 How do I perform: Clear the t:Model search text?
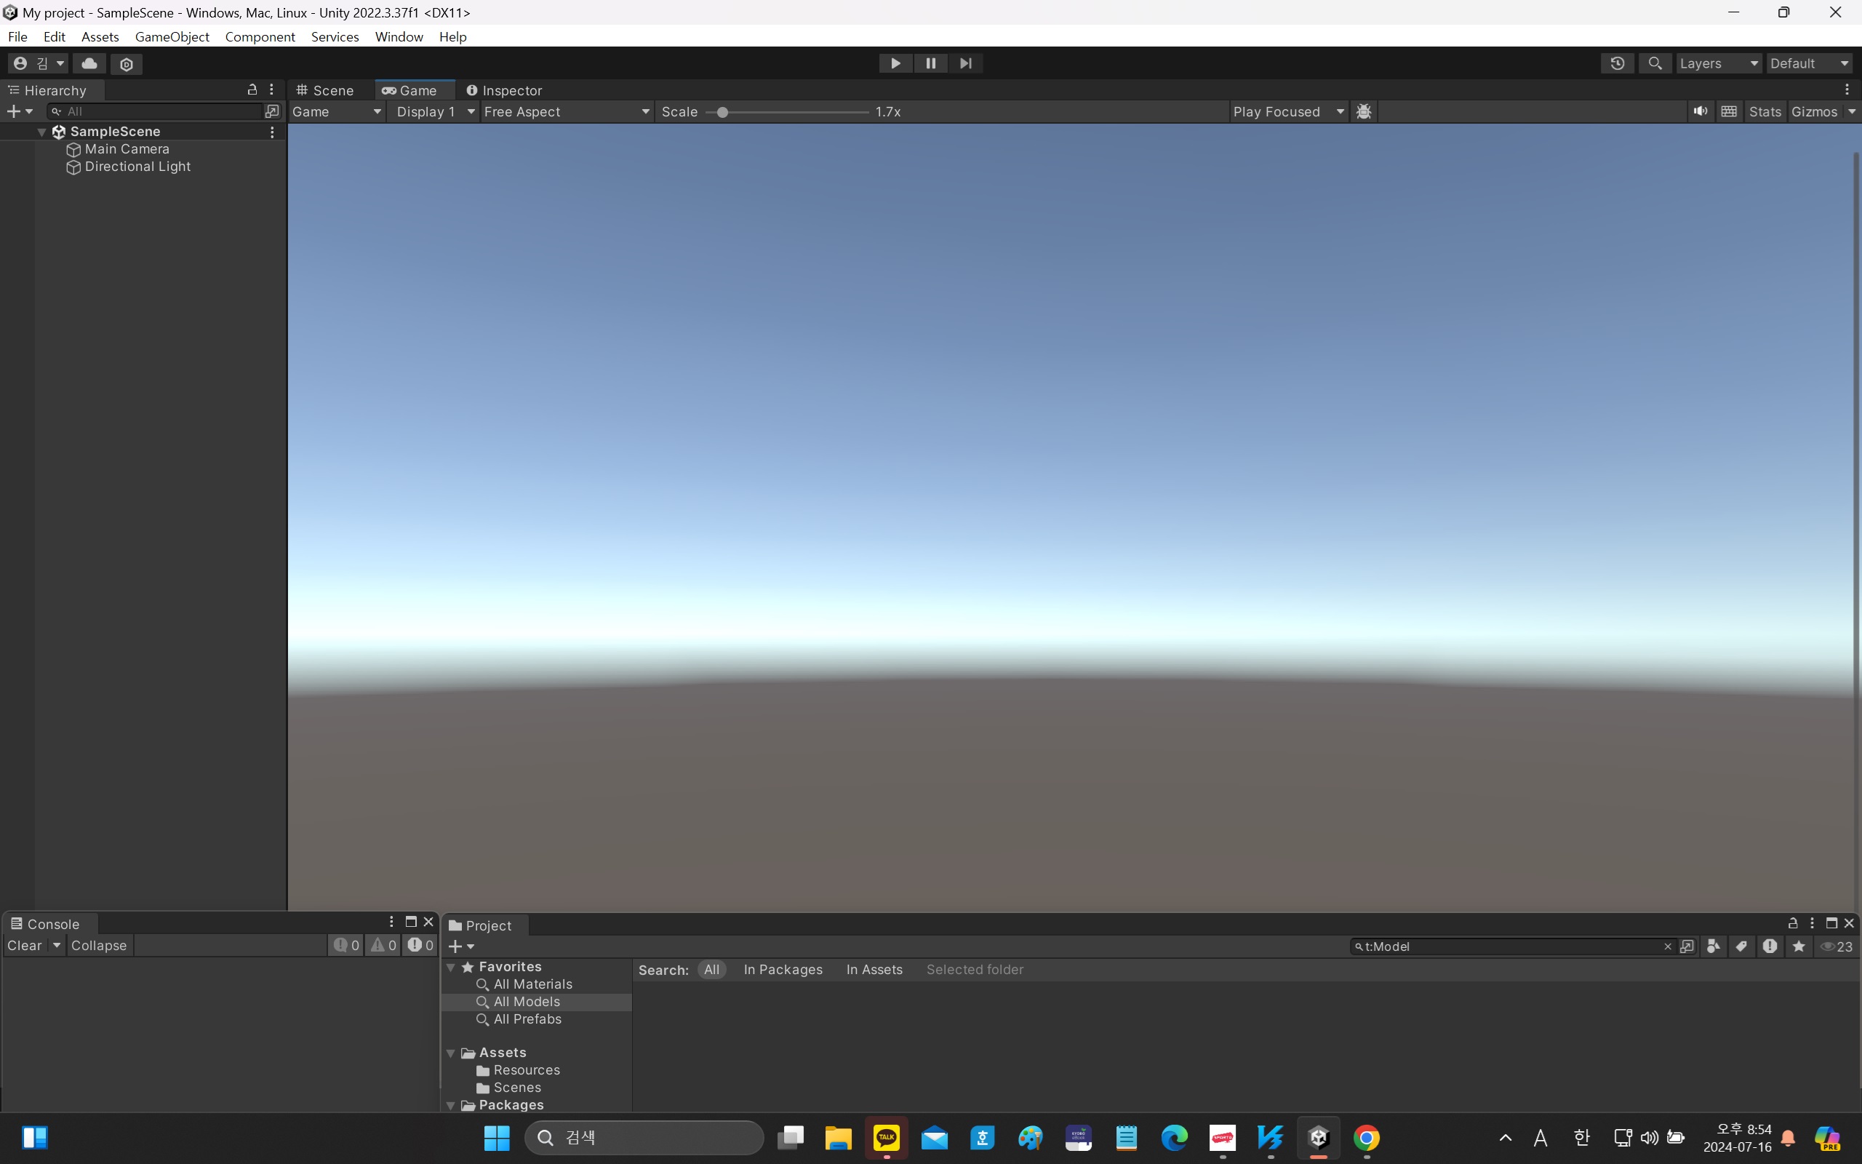click(1668, 947)
